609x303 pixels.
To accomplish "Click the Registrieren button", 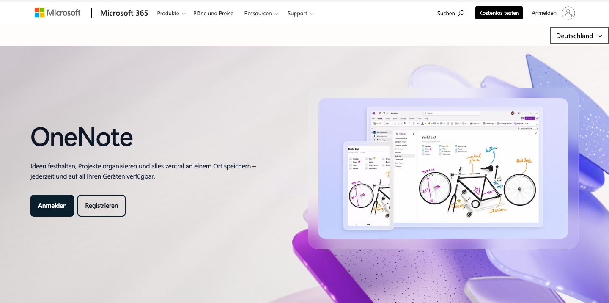I will (101, 205).
